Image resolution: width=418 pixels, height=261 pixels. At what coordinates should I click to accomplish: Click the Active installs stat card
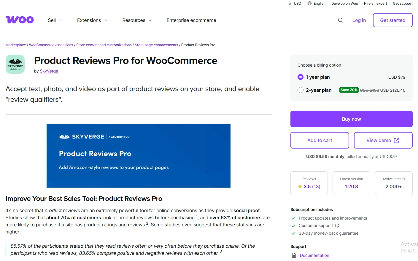click(394, 183)
